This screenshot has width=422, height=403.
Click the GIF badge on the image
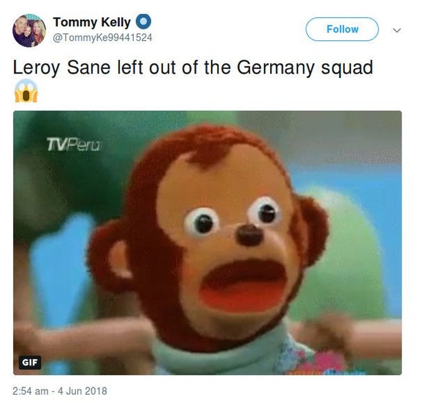click(30, 362)
